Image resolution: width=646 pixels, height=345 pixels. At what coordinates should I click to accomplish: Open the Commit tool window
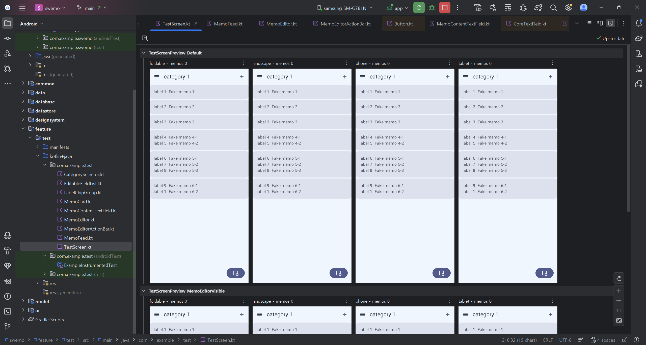[x=8, y=38]
